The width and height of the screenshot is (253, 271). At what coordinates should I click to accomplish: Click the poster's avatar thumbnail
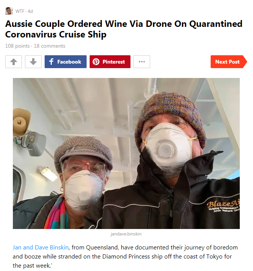9,11
